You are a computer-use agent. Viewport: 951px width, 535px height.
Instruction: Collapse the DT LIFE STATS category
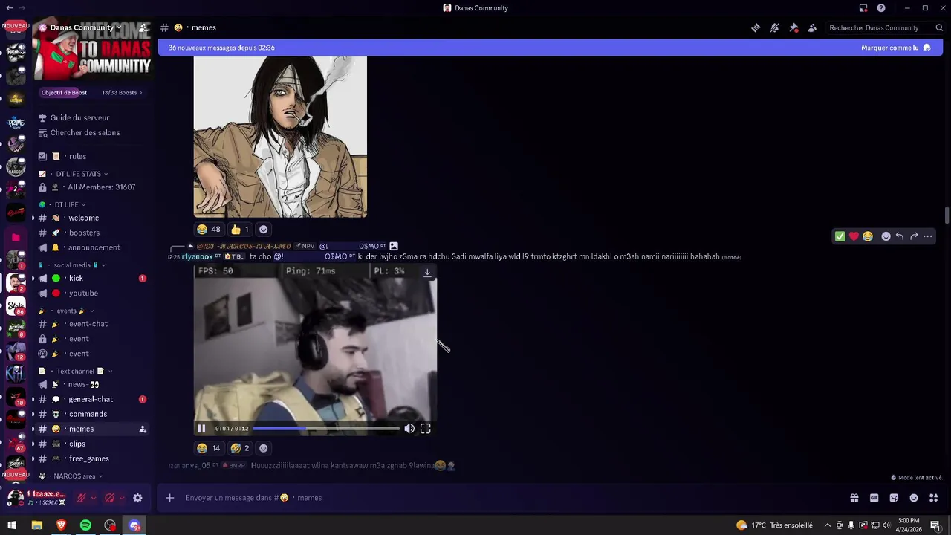pyautogui.click(x=77, y=174)
